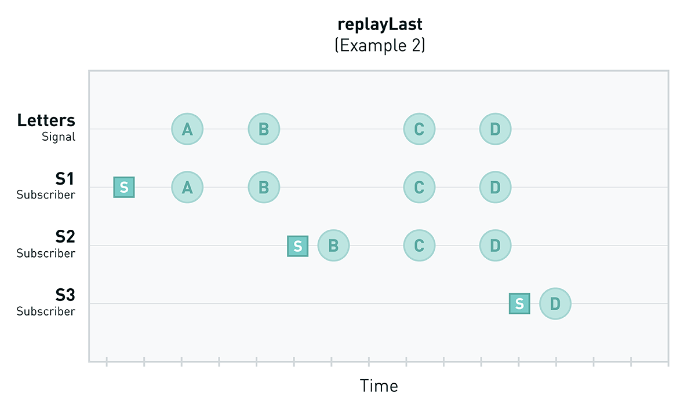Click the C marble on S2 subscriber row
The image size is (684, 411).
click(419, 245)
